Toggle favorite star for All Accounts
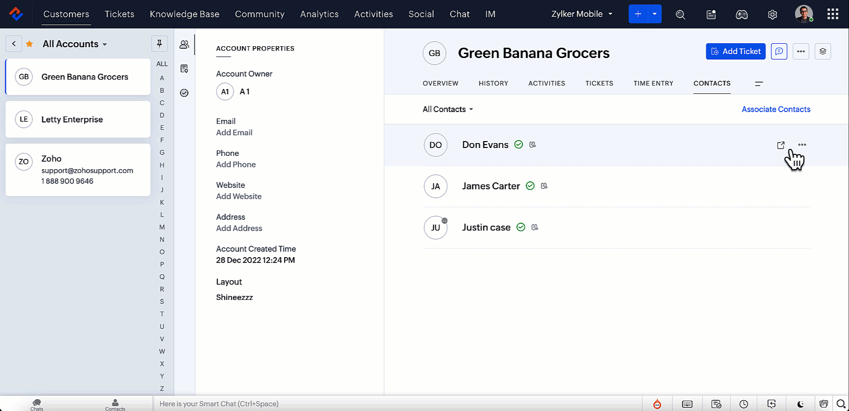849x411 pixels. 29,44
